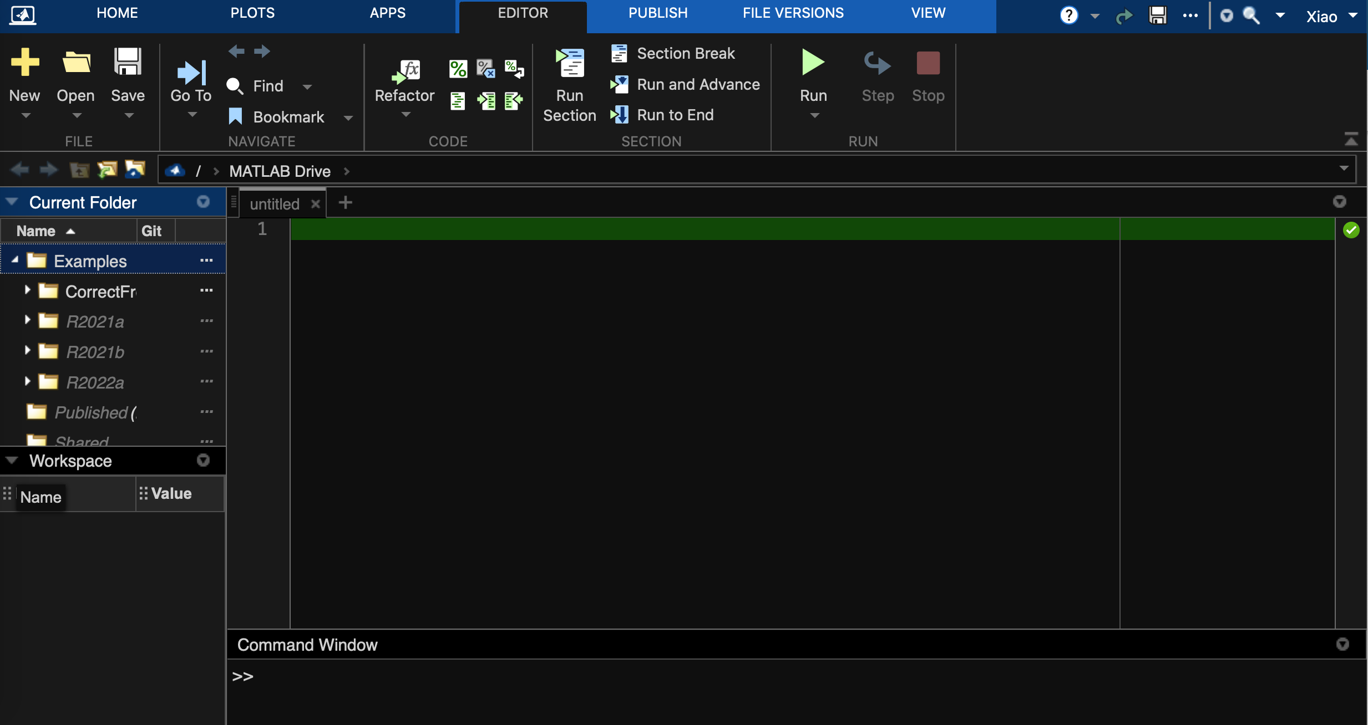This screenshot has height=725, width=1368.
Task: Open the Help question mark icon
Action: coord(1069,16)
